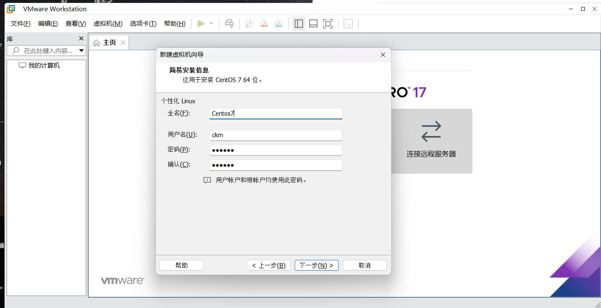Click the home icon on 主页 tab
601x308 pixels.
[x=97, y=43]
